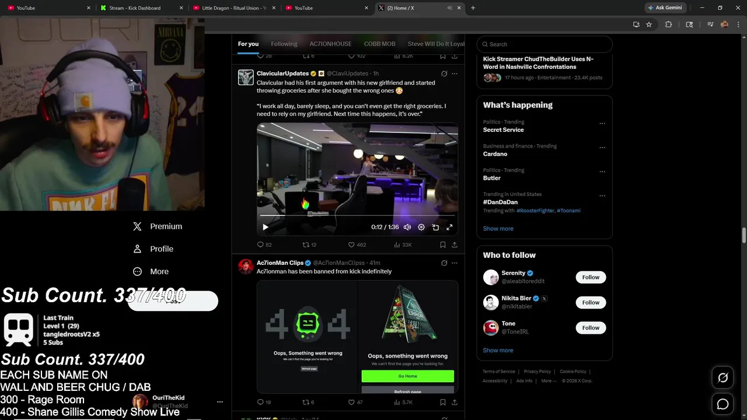
Task: Repost the Ac7ionMan Clips post with 6 reposts
Action: 308,402
